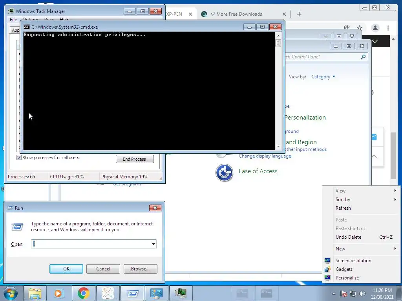The width and height of the screenshot is (402, 301).
Task: Click the cmd.exe title bar icon
Action: click(x=26, y=27)
